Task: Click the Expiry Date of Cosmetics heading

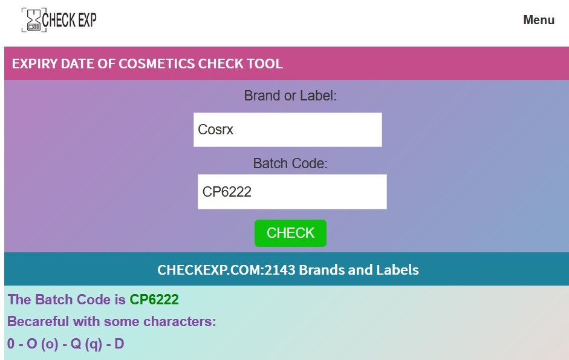Action: 147,64
